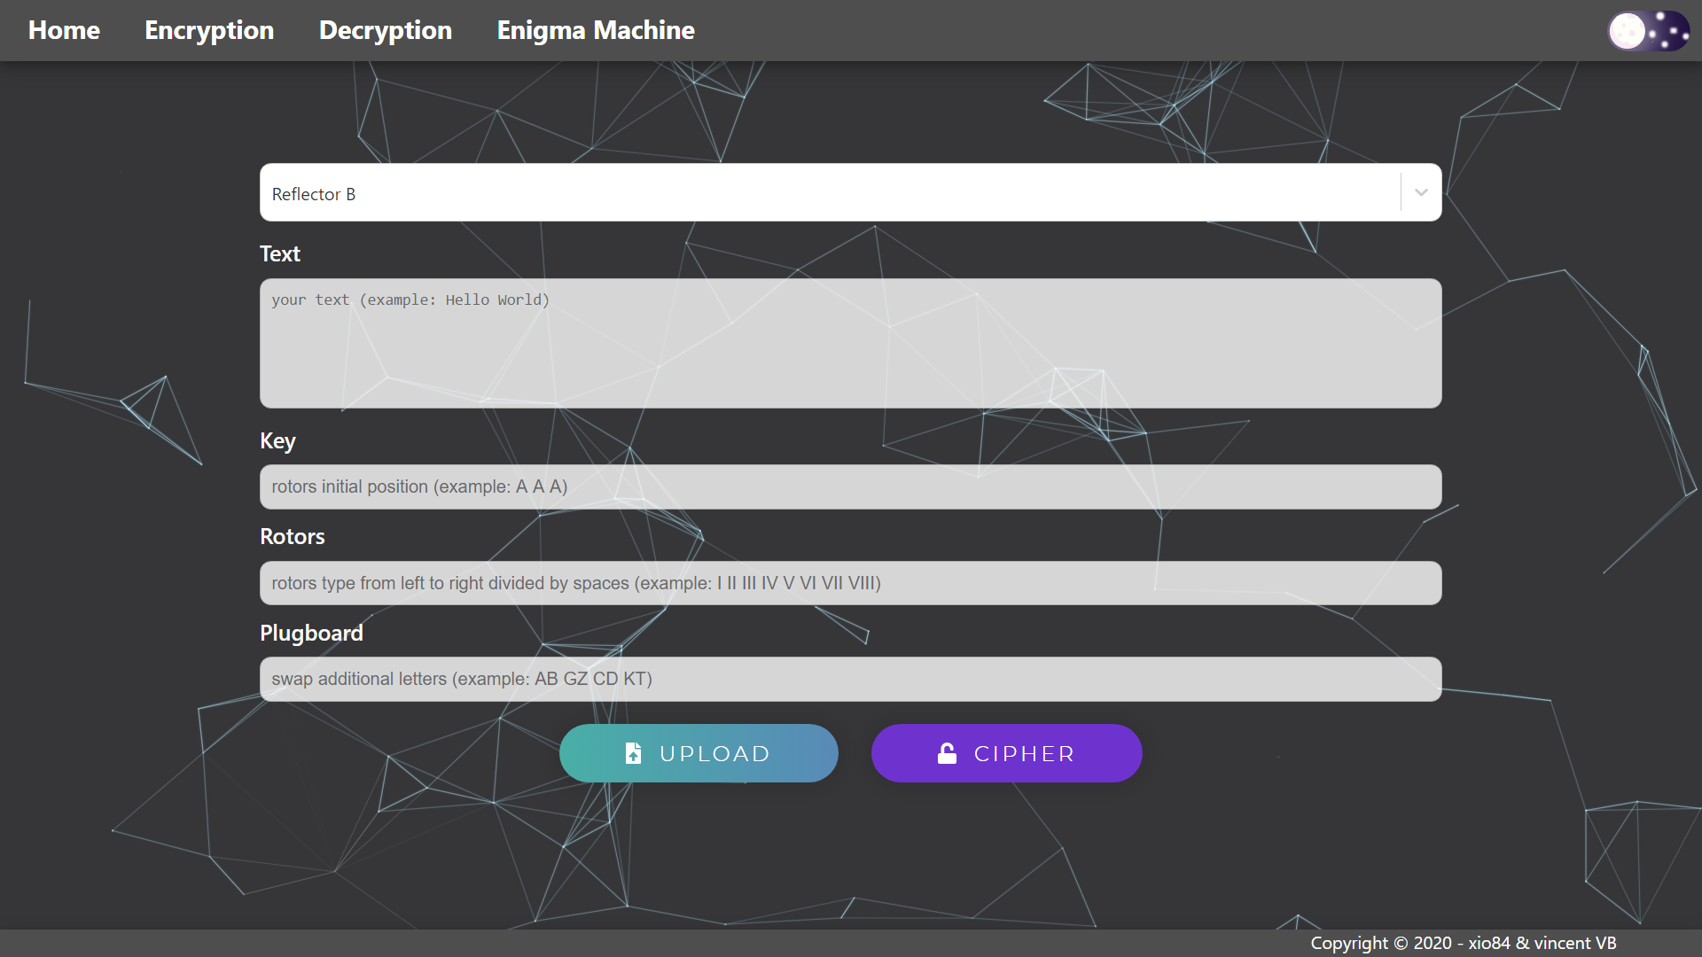Open the Enigma Machine nav item
This screenshot has height=957, width=1702.
[596, 30]
